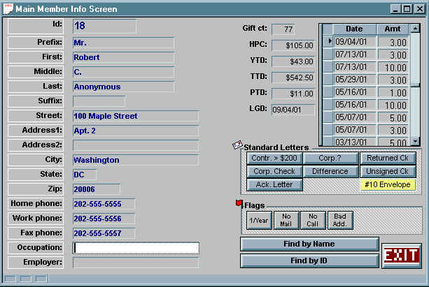Toggle the No Mail flag
This screenshot has height=287, width=429.
tap(286, 220)
